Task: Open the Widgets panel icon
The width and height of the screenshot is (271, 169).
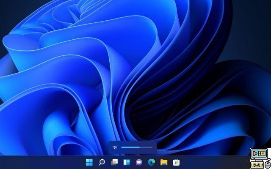Action: coord(127,162)
